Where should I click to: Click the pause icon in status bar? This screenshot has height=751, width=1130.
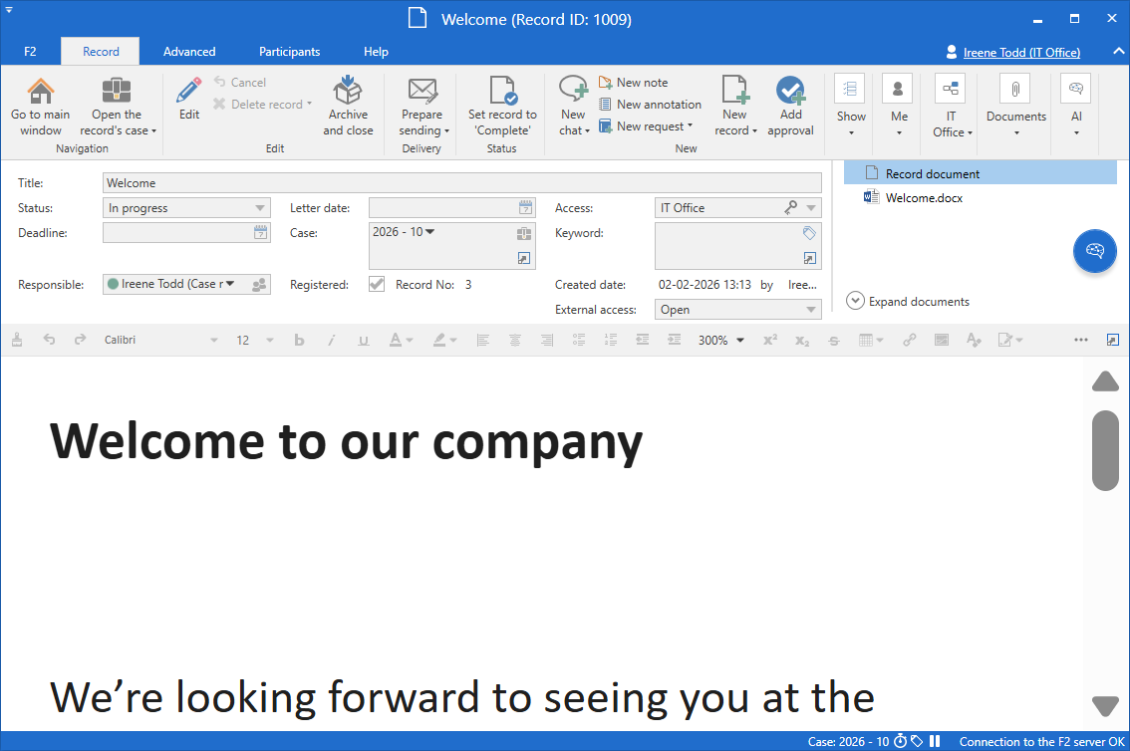click(x=935, y=741)
